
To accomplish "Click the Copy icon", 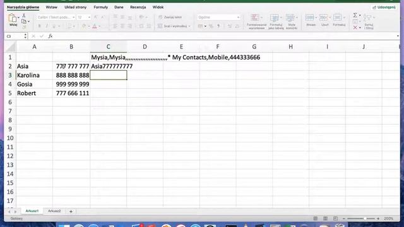I will pos(24,21).
